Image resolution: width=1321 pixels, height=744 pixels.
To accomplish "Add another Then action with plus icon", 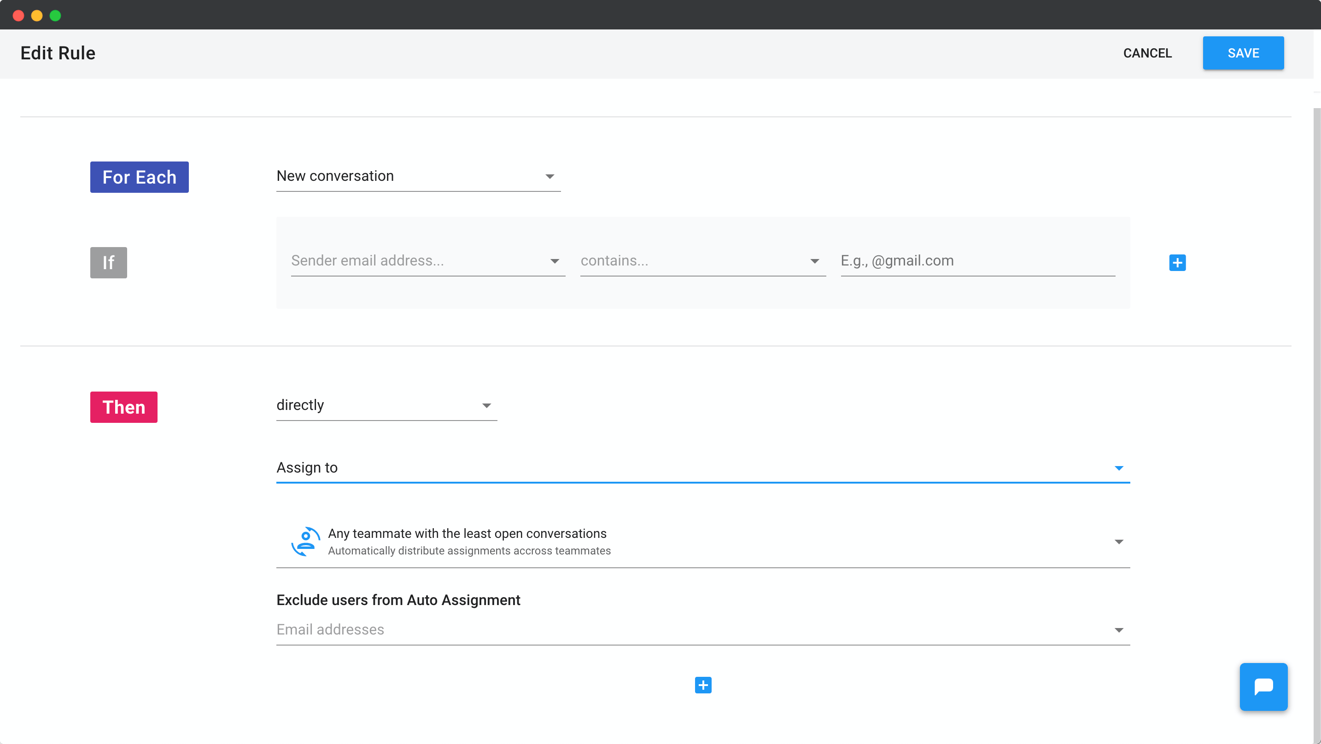I will click(702, 685).
